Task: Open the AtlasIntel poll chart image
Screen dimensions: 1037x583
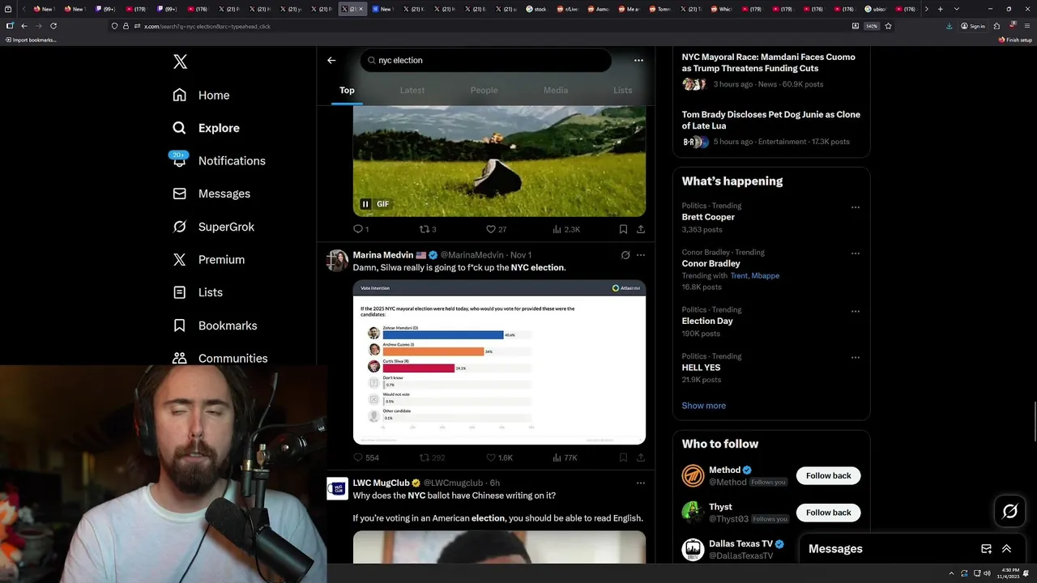Action: [499, 362]
